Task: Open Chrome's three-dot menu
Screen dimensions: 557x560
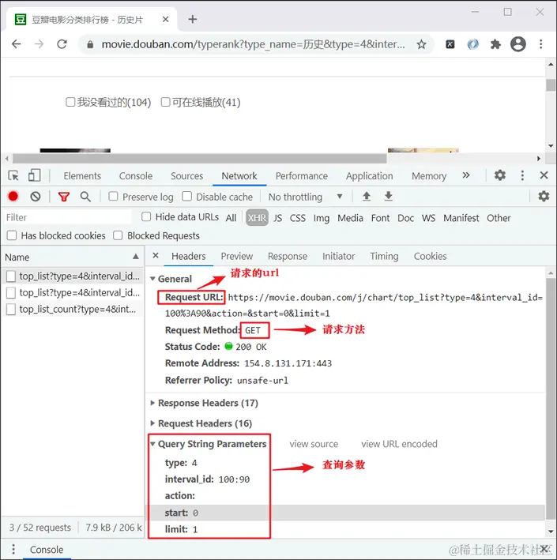Action: tap(541, 44)
